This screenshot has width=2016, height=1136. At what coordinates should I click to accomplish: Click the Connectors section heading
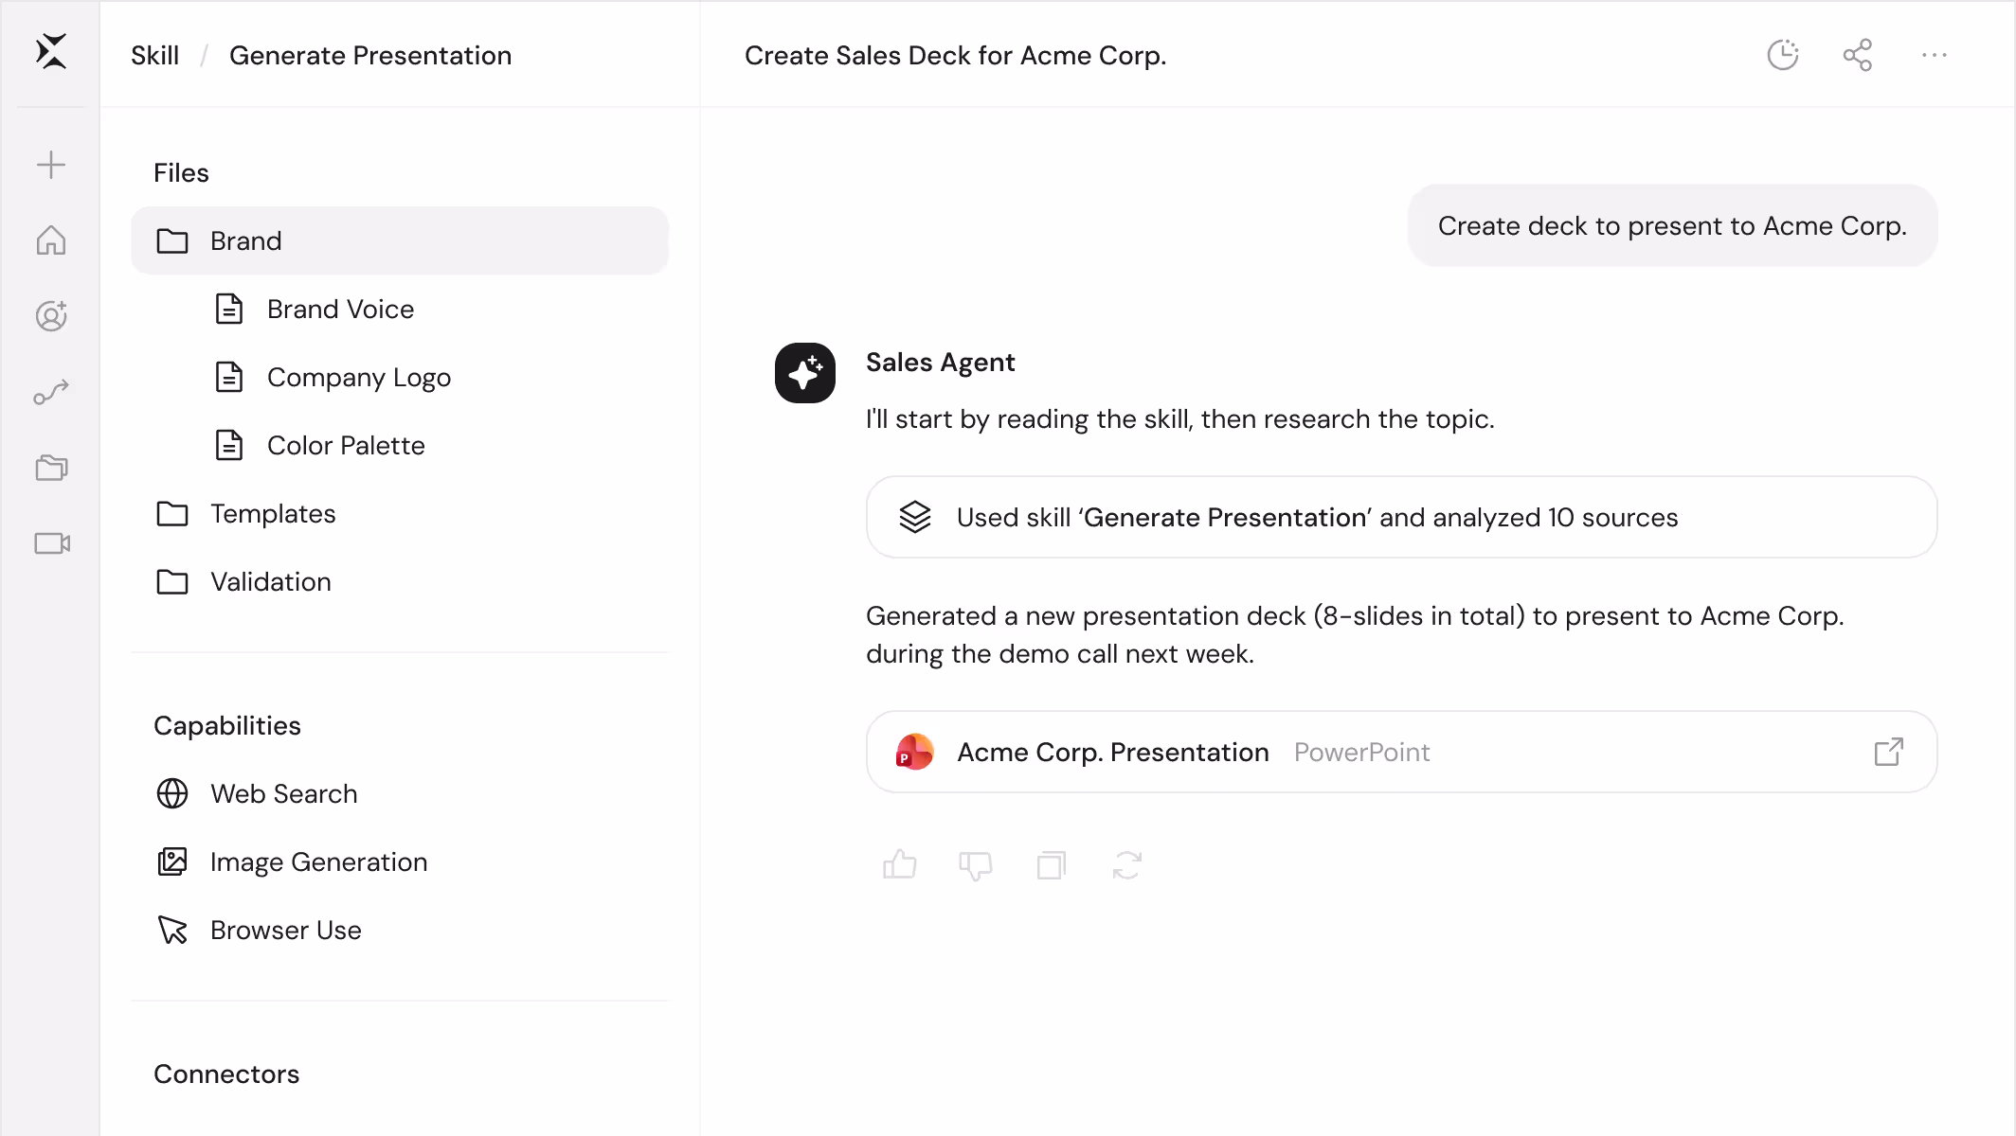[x=226, y=1074]
